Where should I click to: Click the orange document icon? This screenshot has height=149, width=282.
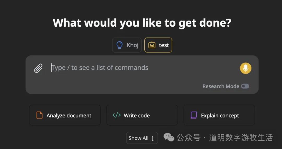[39, 115]
